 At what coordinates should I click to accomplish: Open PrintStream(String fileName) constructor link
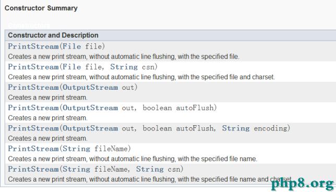tap(33, 149)
